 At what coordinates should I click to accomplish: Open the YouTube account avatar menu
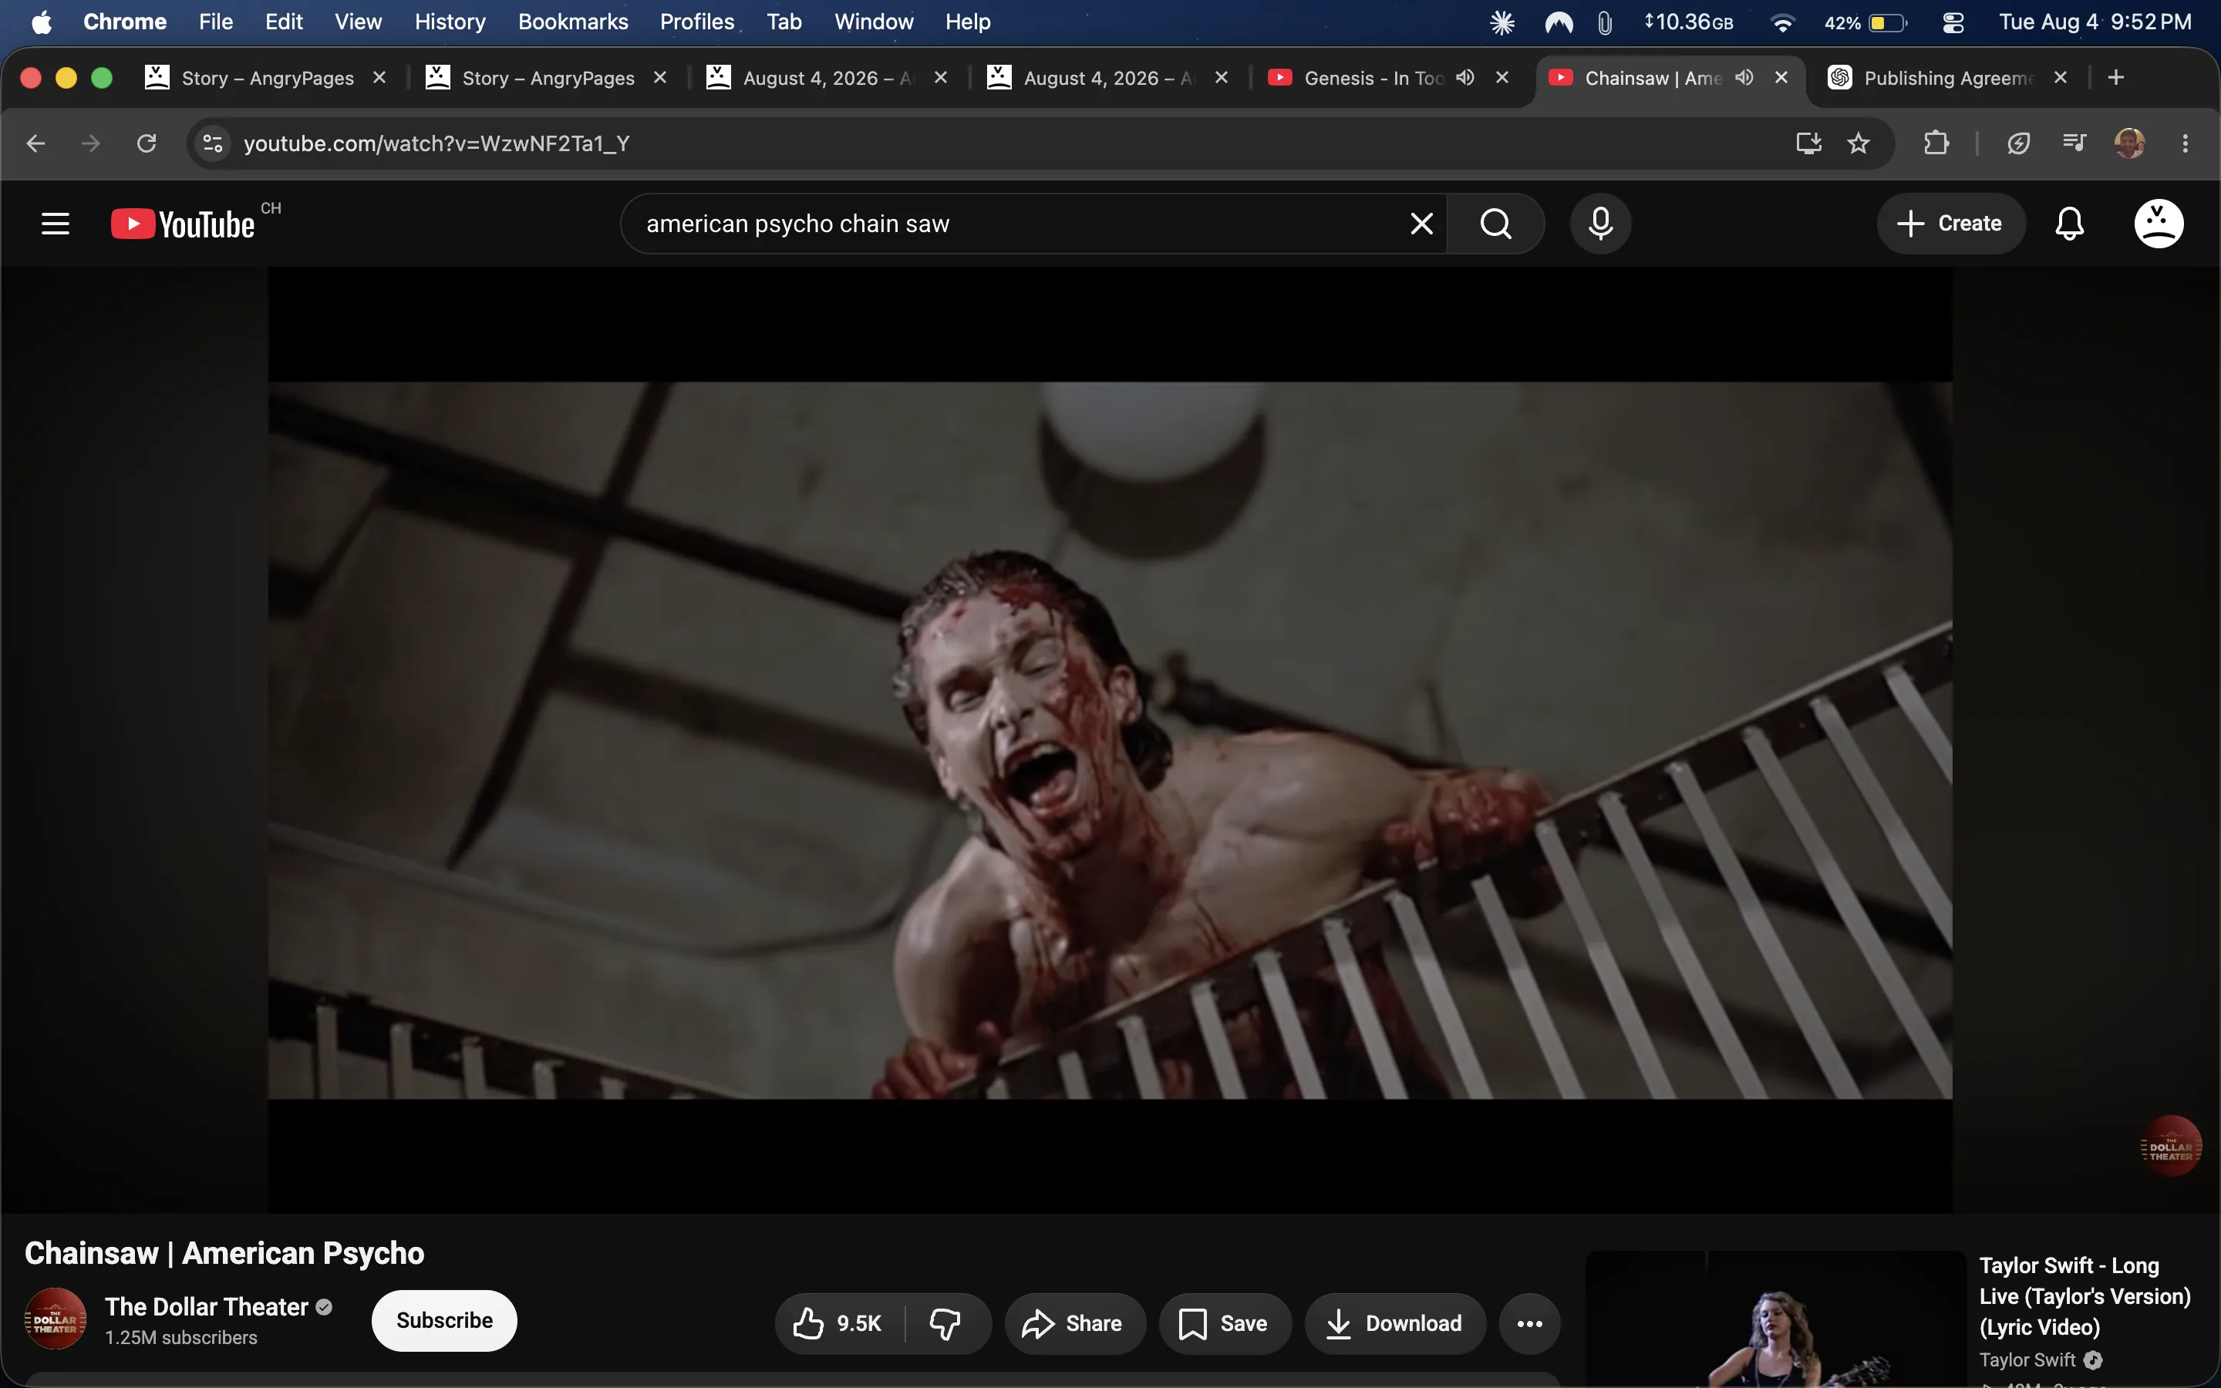point(2159,223)
